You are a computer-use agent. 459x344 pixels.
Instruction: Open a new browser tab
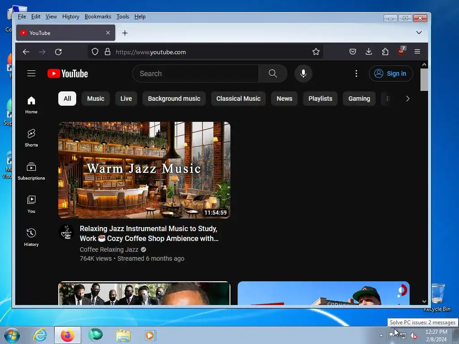pyautogui.click(x=125, y=33)
